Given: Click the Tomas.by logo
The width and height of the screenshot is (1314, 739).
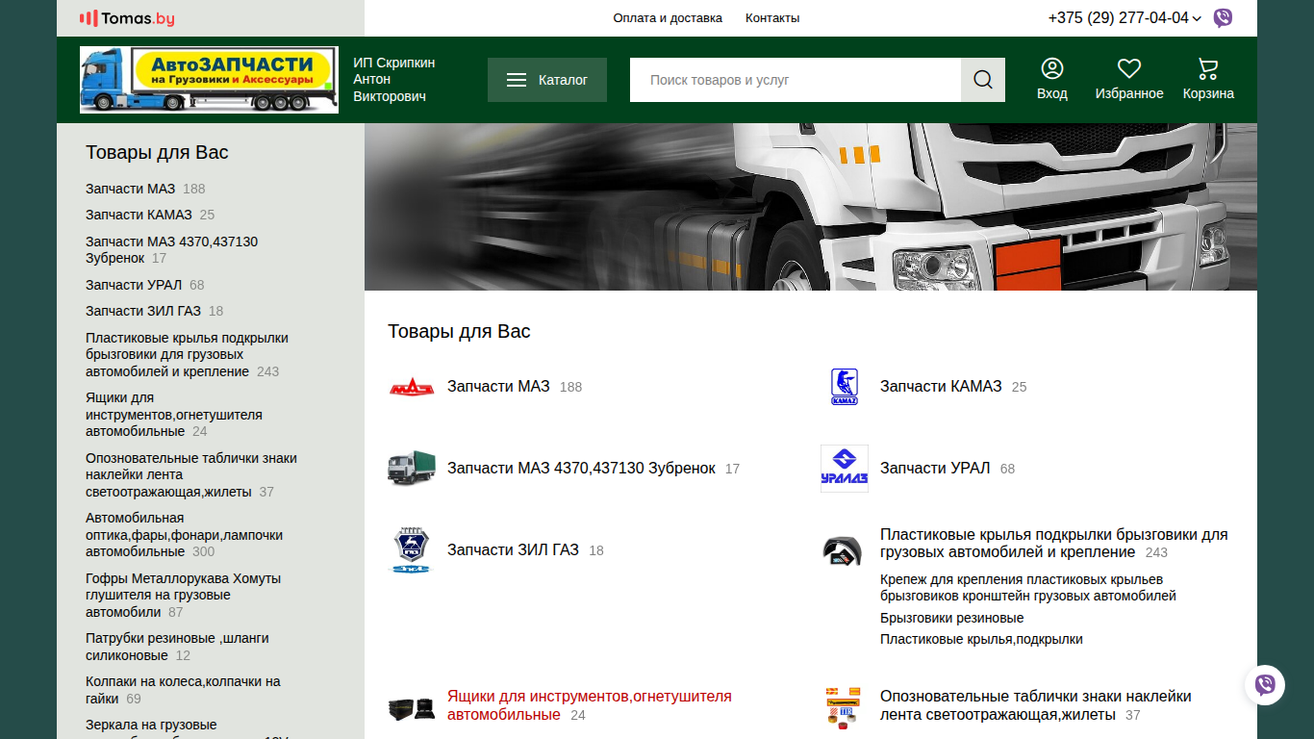Looking at the screenshot, I should (127, 18).
